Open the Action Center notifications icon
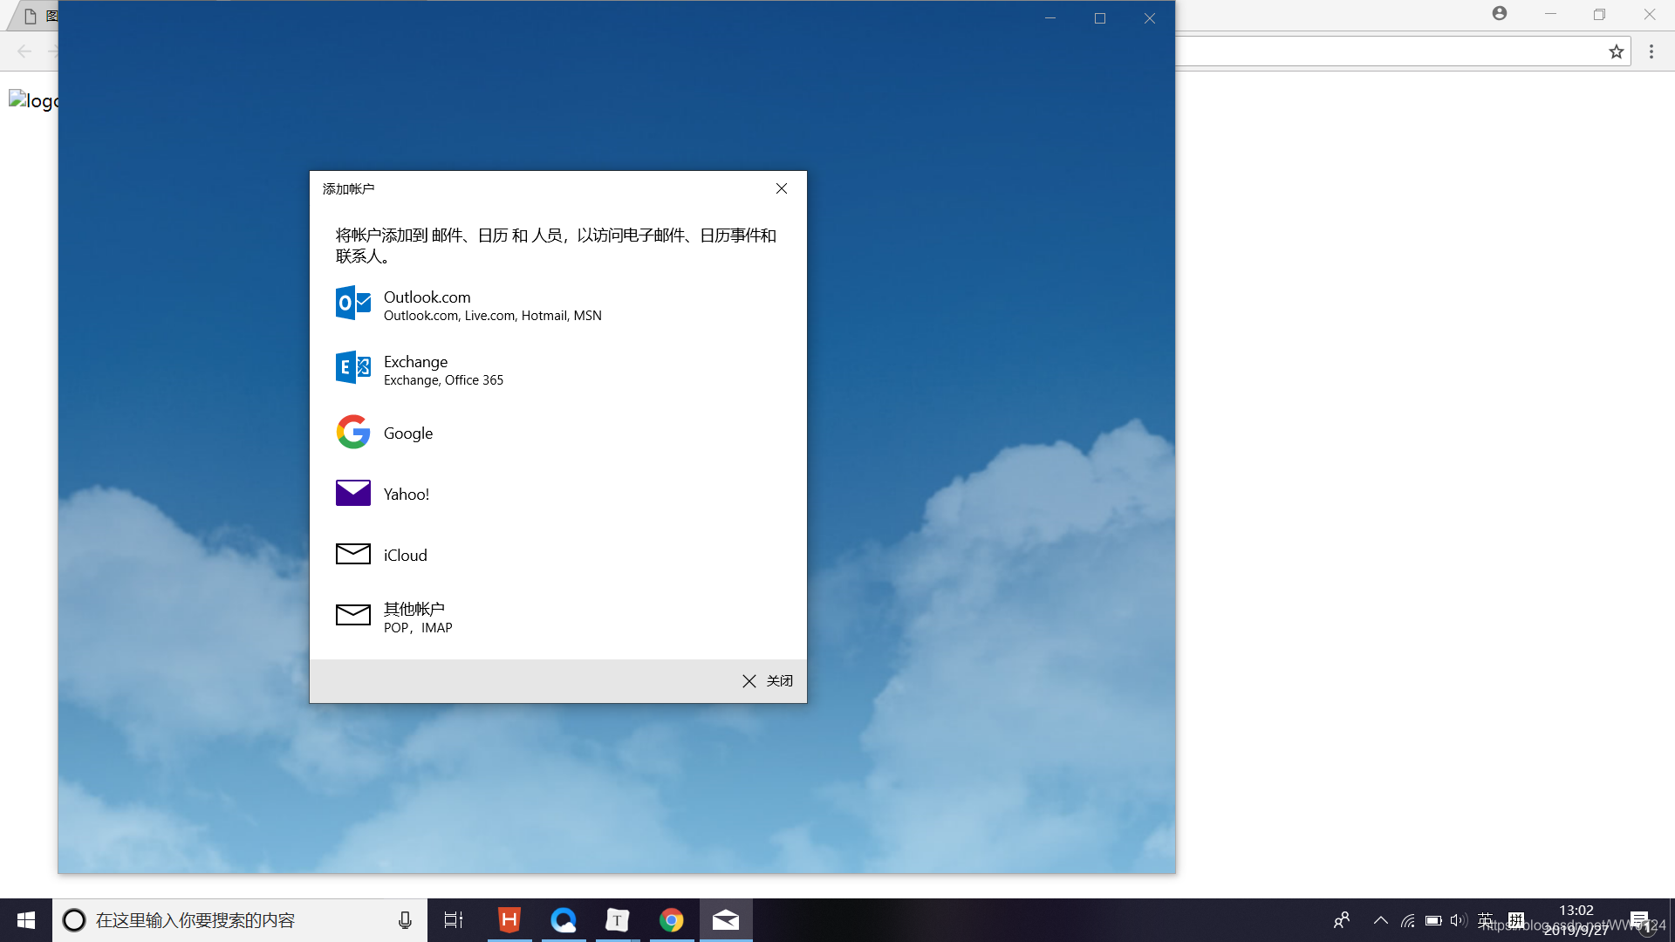1675x942 pixels. click(x=1639, y=920)
